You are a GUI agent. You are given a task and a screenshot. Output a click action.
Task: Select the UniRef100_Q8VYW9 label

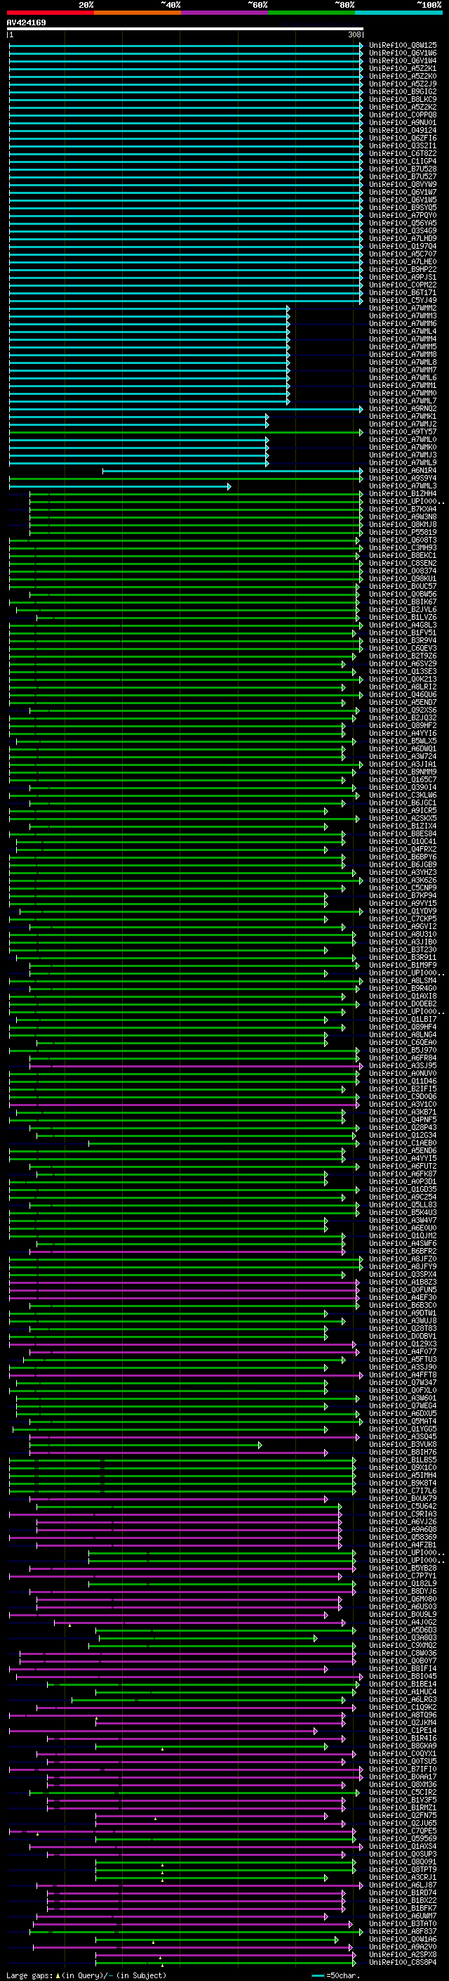pos(403,185)
